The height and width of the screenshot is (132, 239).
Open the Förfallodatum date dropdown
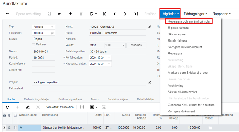(x=109, y=58)
